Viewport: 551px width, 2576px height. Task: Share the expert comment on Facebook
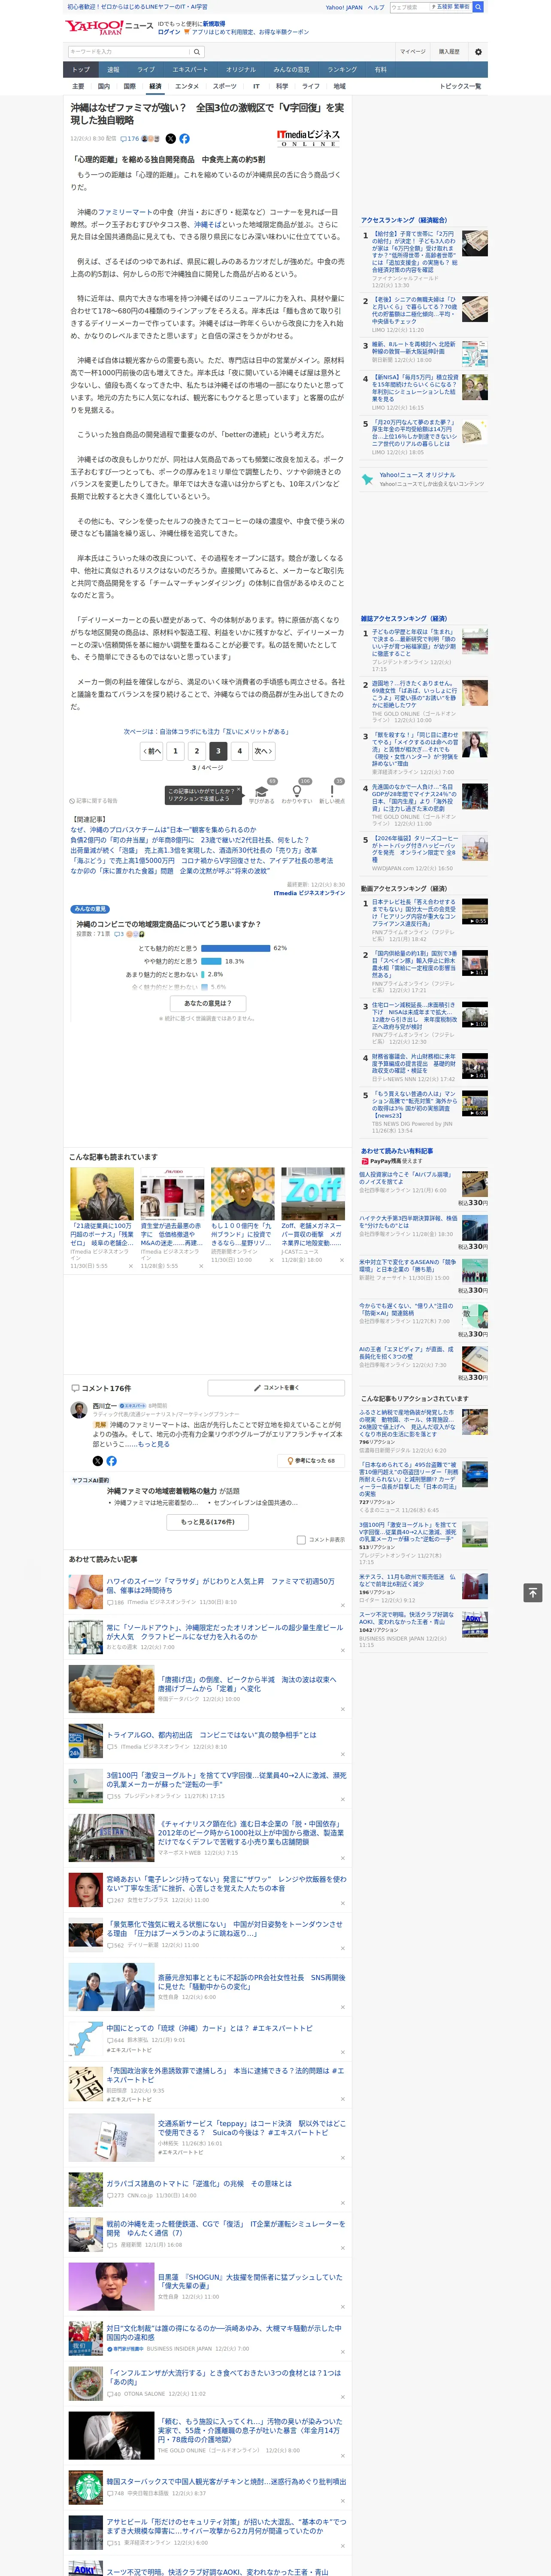111,1461
